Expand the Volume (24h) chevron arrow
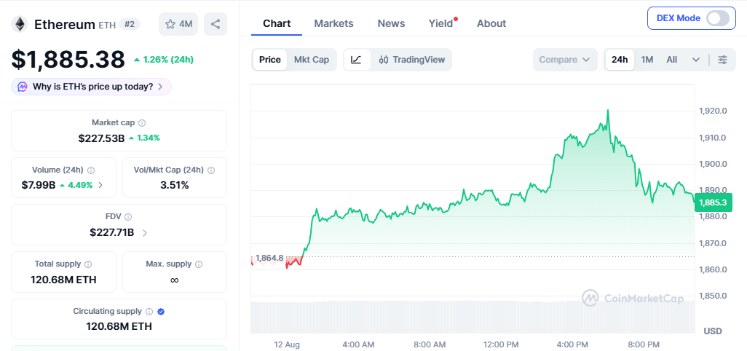747x351 pixels. (x=100, y=185)
